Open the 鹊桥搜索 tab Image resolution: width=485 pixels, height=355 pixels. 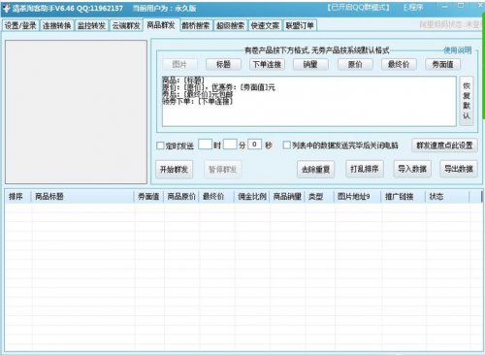click(x=196, y=25)
